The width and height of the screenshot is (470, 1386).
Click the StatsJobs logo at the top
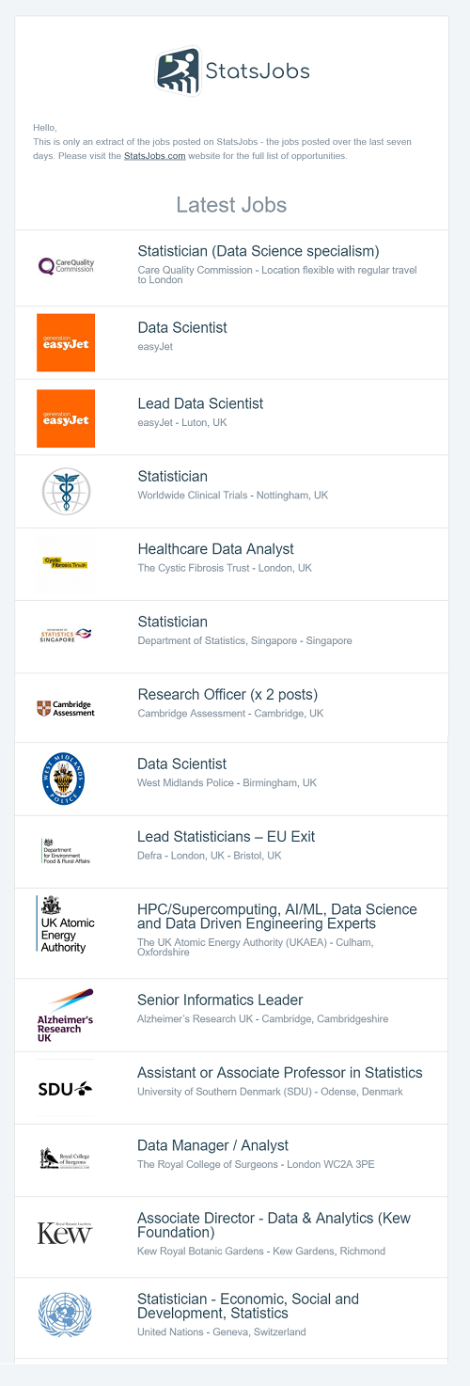pyautogui.click(x=232, y=71)
